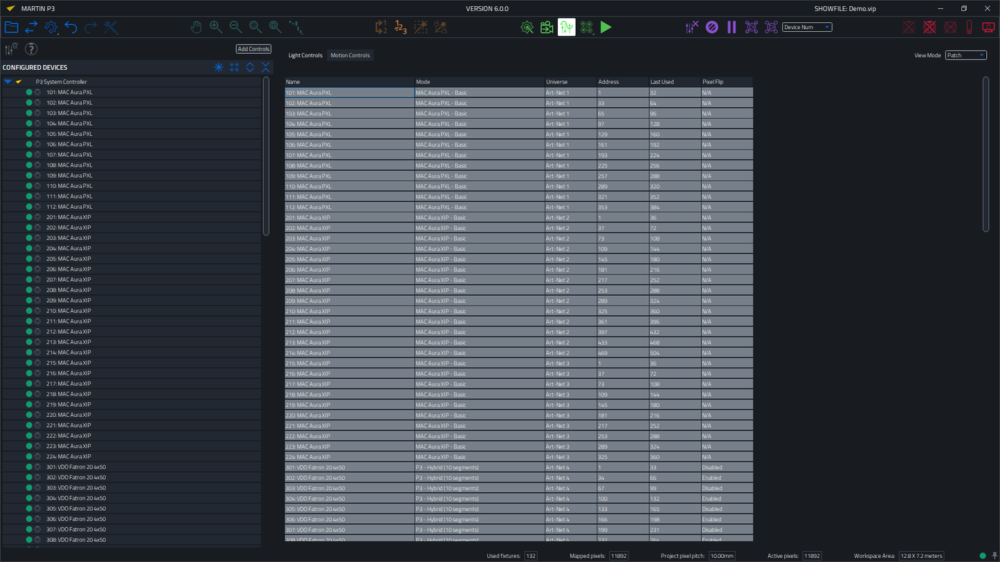Screen dimensions: 1000x562
Task: Switch to the Light Controls tab
Action: pos(305,55)
